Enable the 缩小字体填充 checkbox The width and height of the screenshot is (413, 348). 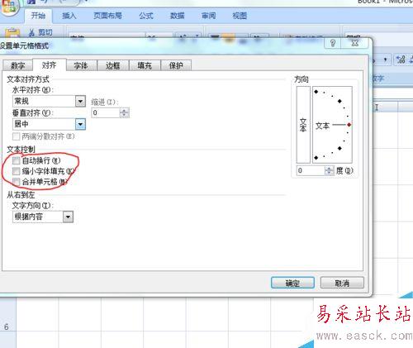click(x=16, y=171)
